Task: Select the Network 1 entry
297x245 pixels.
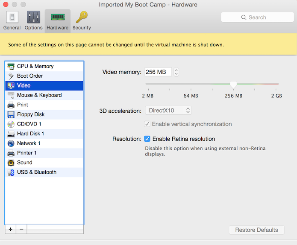Action: pos(44,143)
